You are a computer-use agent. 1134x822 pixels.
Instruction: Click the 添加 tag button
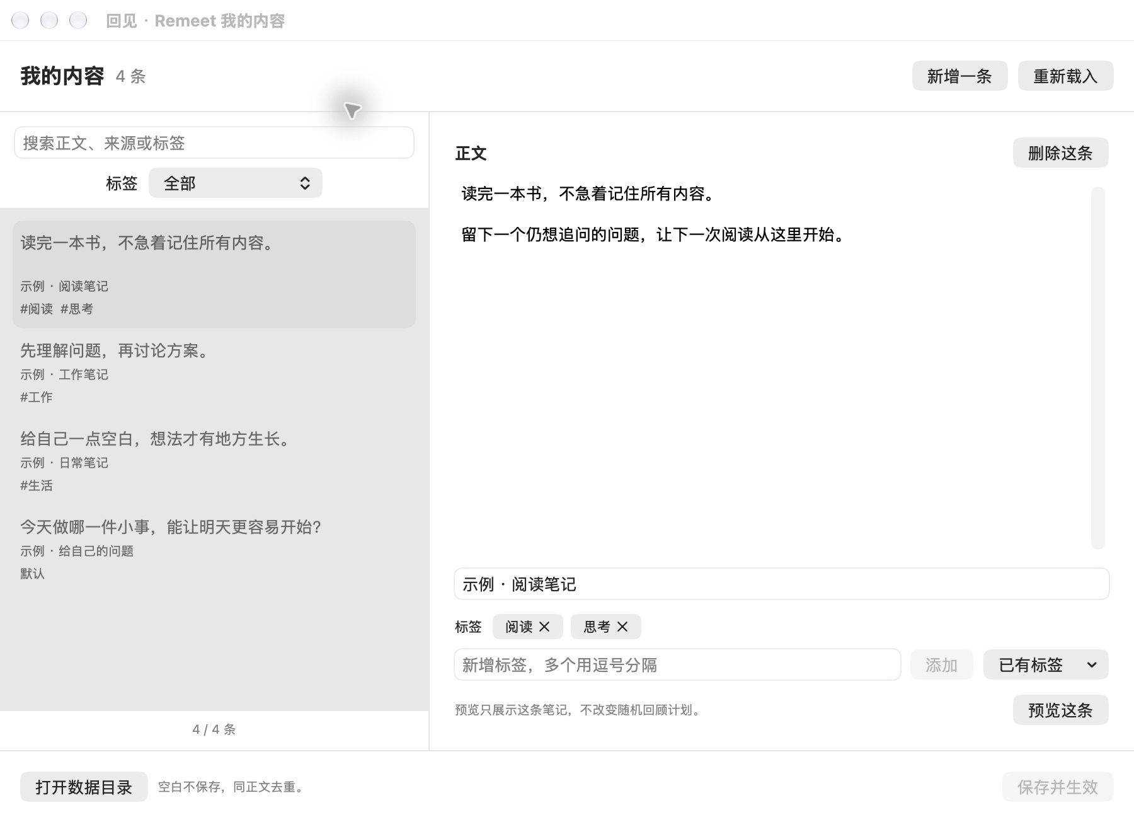[941, 664]
